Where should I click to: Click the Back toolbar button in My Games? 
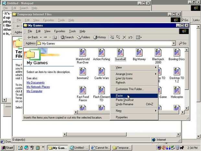click(33, 37)
